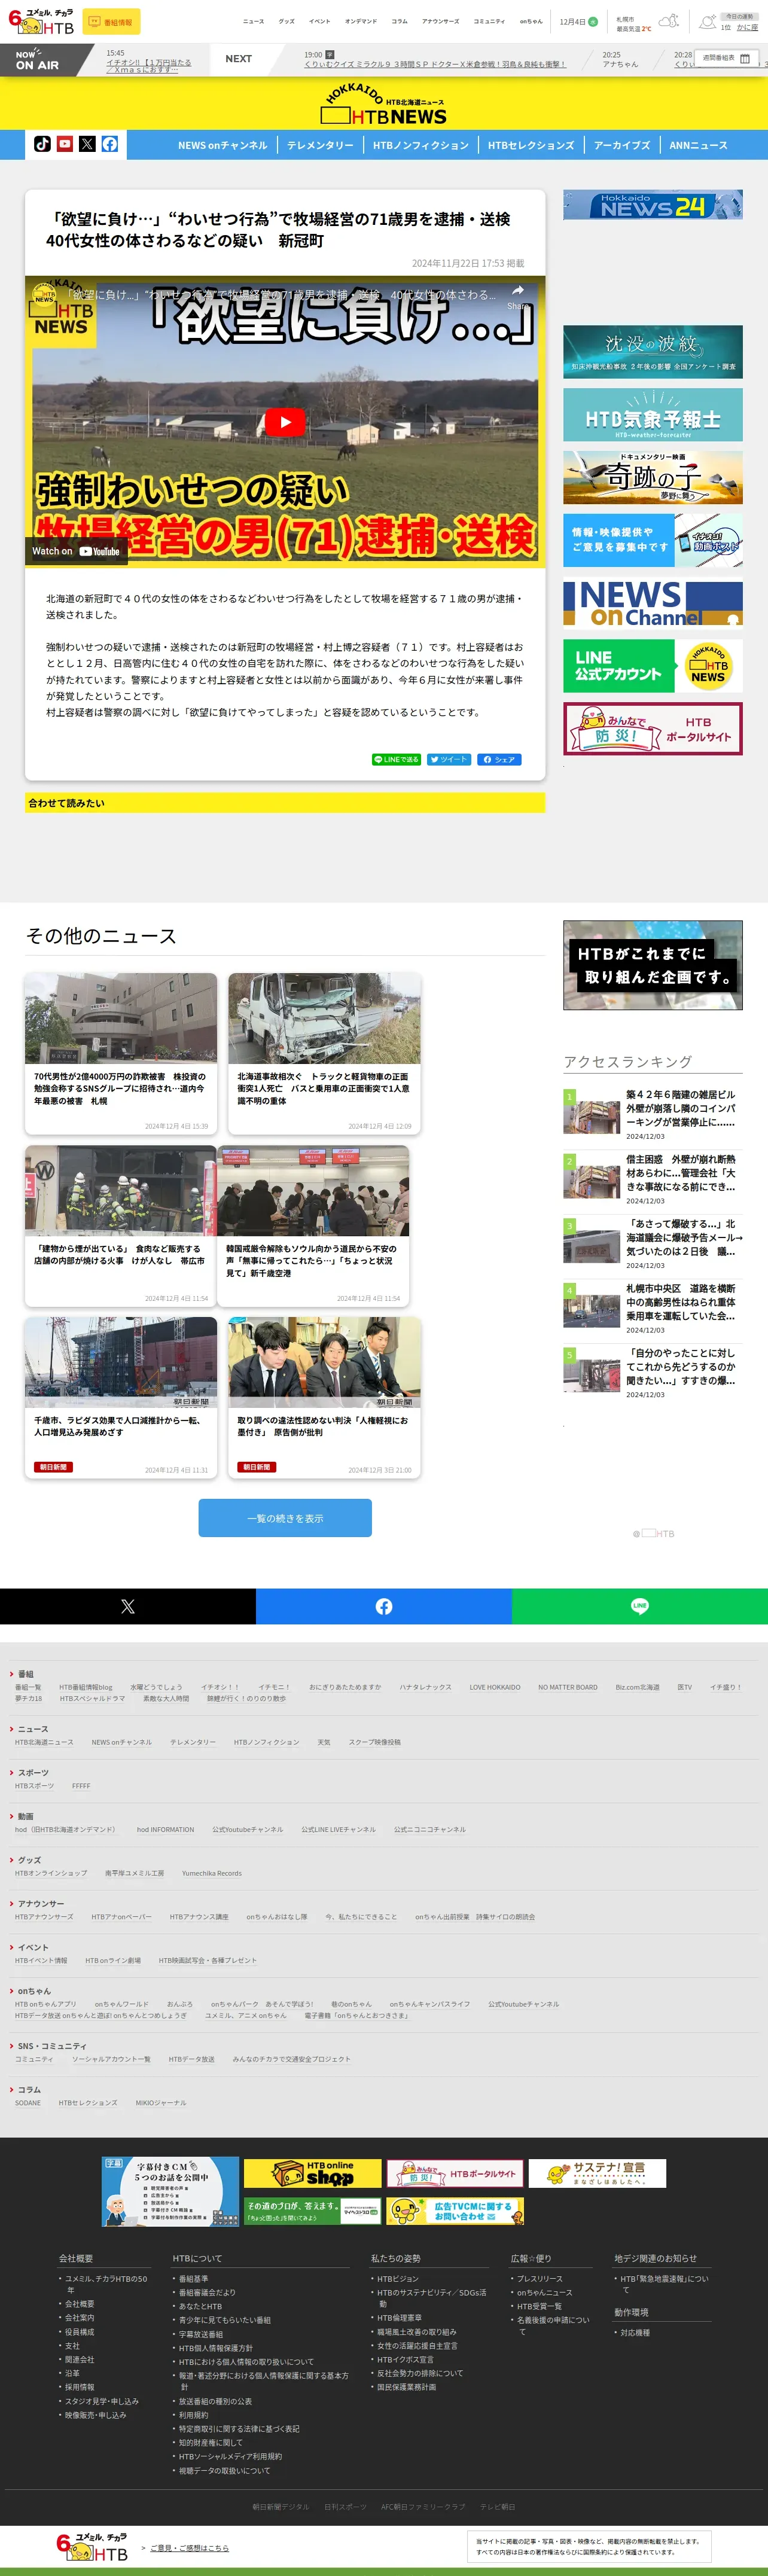The image size is (768, 2576).
Task: Select the テレメンタリー tab
Action: pyautogui.click(x=320, y=145)
